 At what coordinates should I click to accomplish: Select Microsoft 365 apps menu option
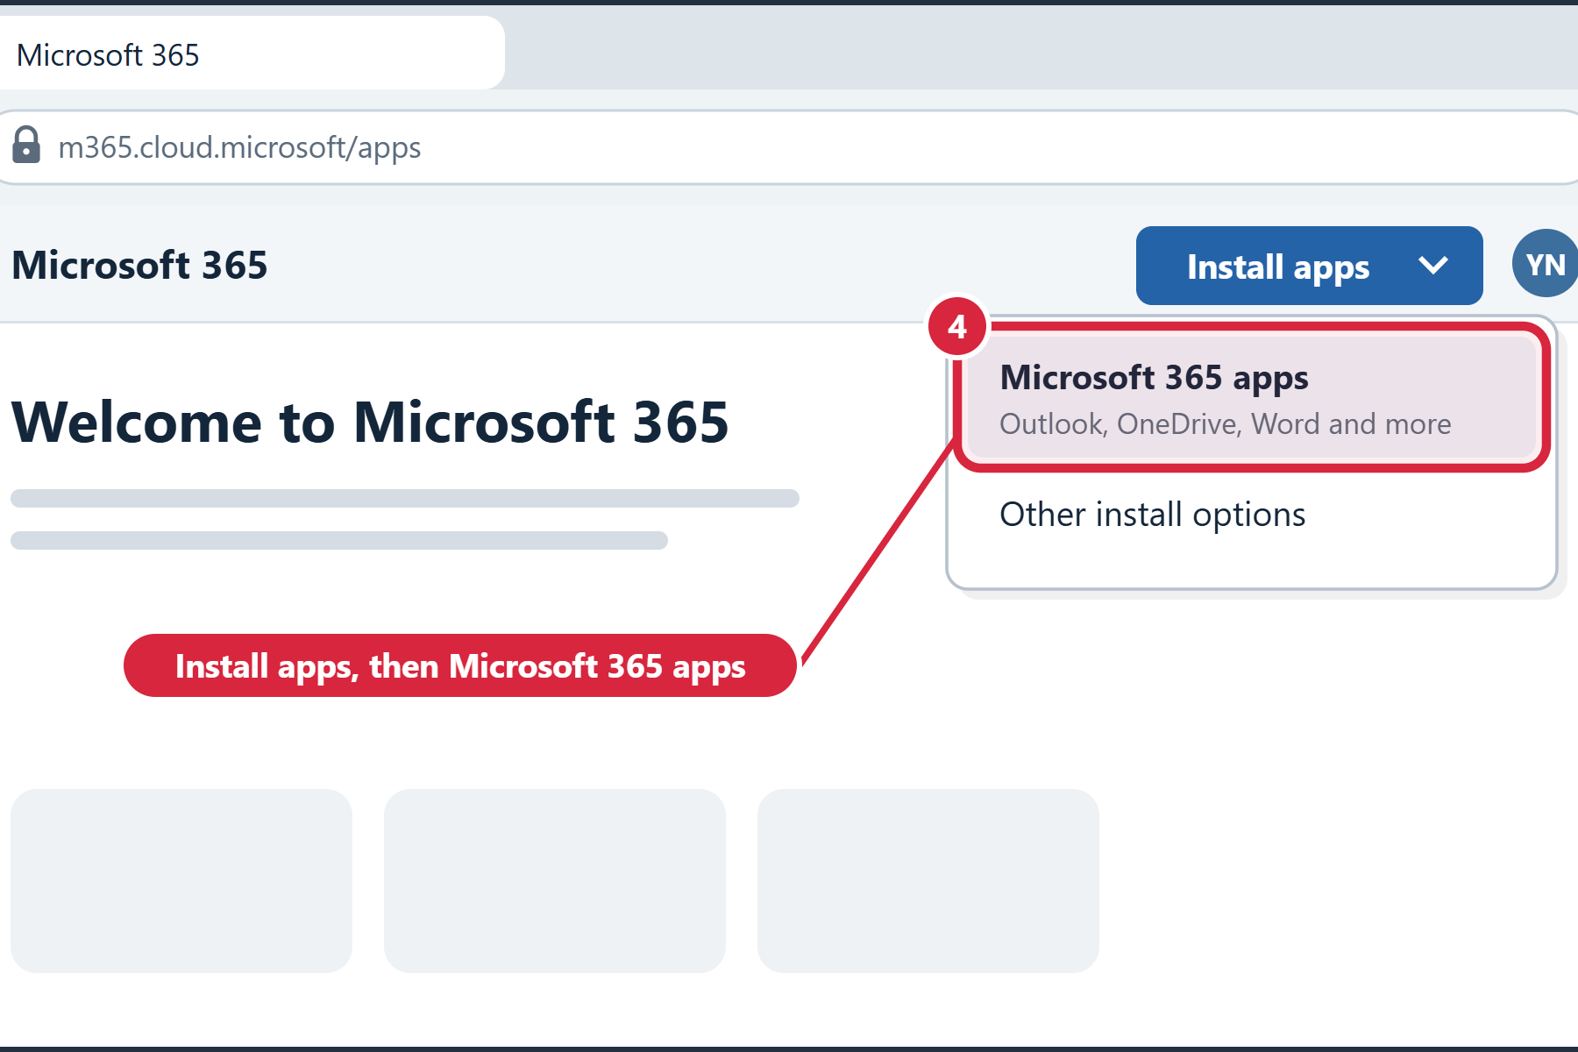click(x=1254, y=398)
